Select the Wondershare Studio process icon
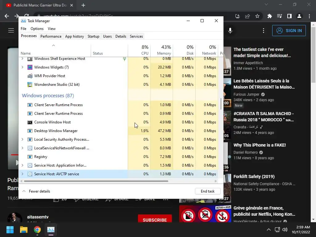 point(30,85)
